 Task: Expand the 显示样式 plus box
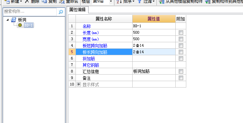pyautogui.click(x=79, y=84)
